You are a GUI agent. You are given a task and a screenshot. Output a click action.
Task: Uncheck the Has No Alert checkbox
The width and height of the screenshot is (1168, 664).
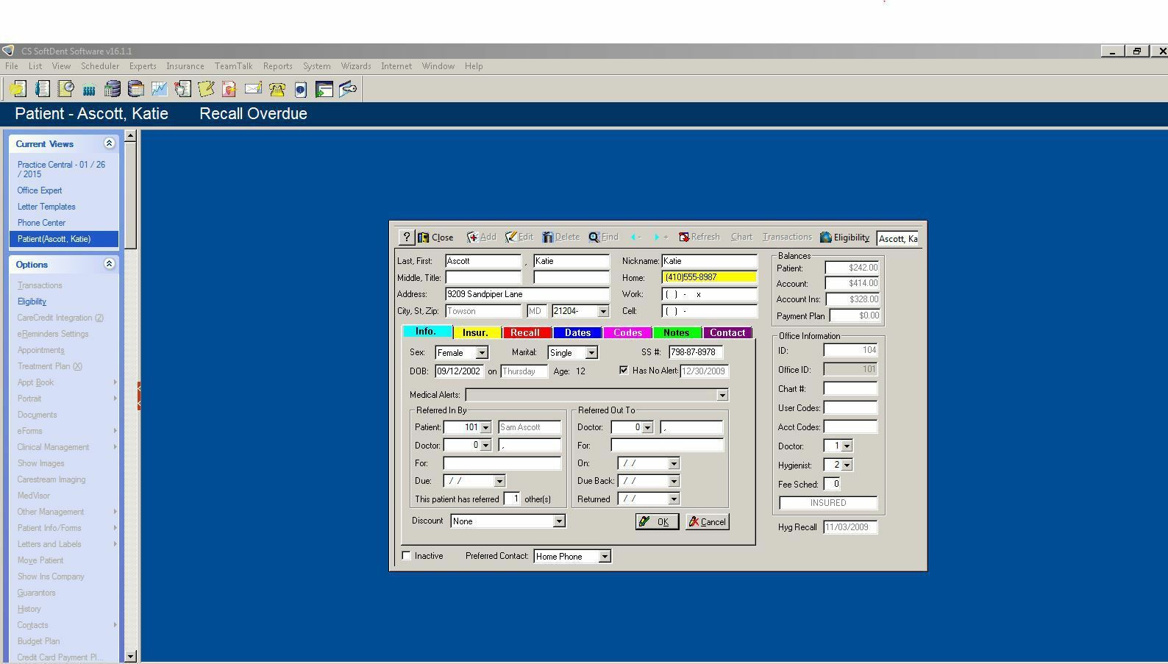(x=624, y=371)
